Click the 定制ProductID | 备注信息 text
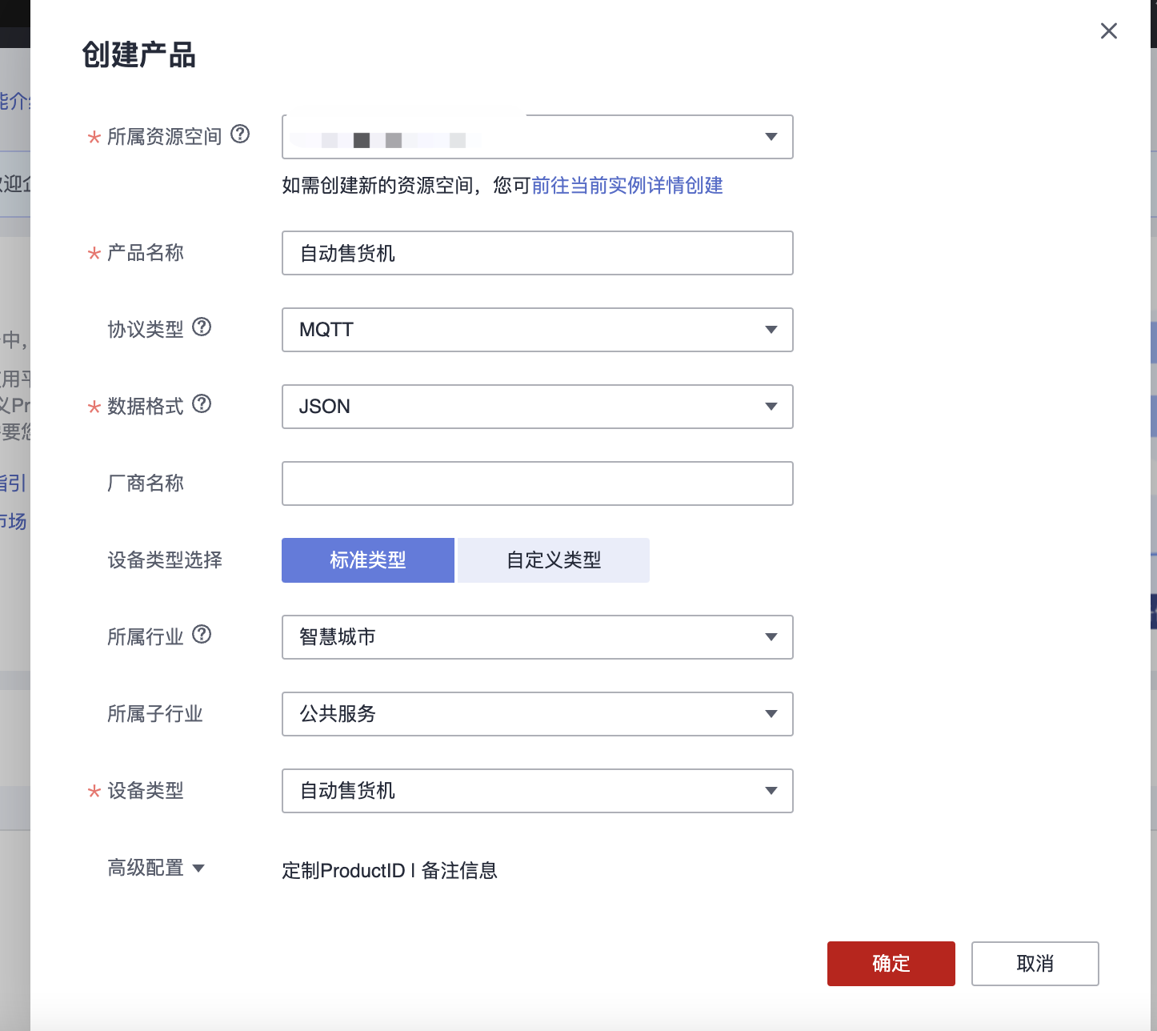 coord(390,871)
